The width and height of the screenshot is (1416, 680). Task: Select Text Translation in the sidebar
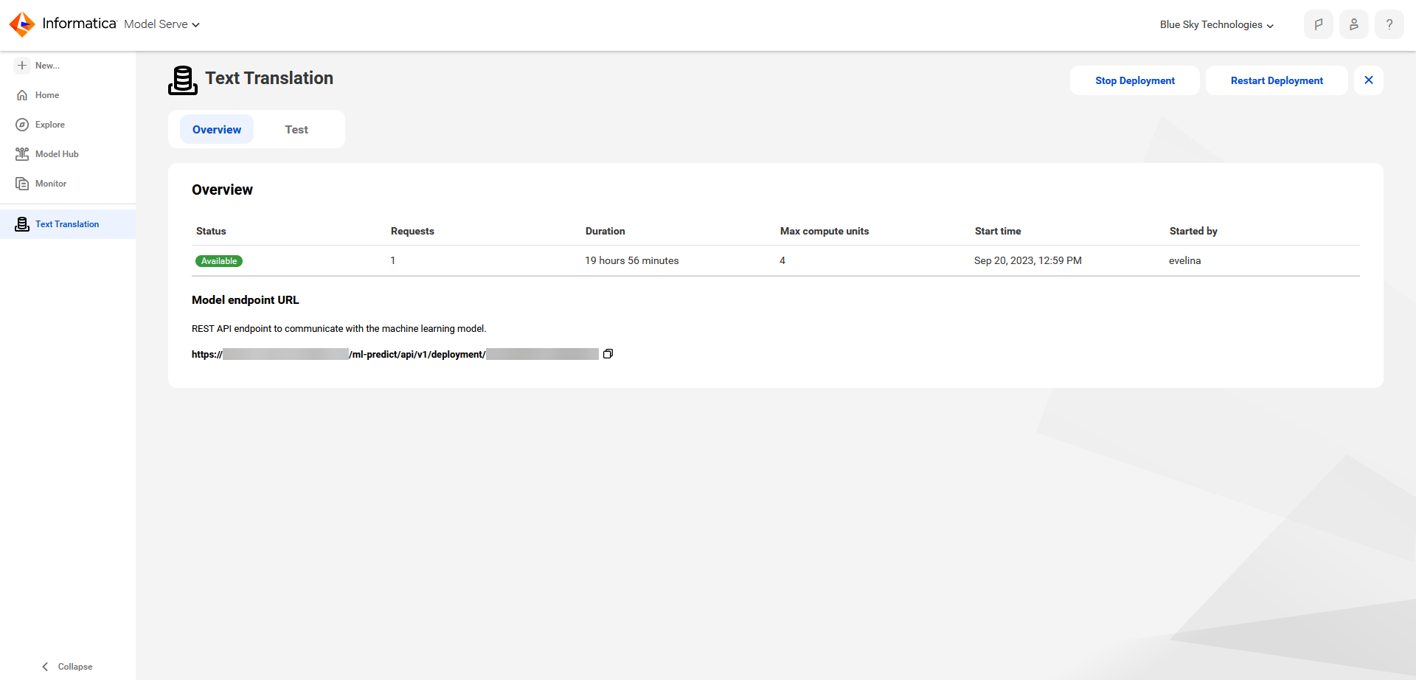[x=68, y=224]
